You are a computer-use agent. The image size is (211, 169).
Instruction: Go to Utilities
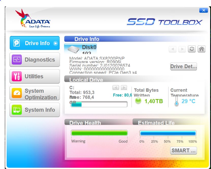click(35, 76)
